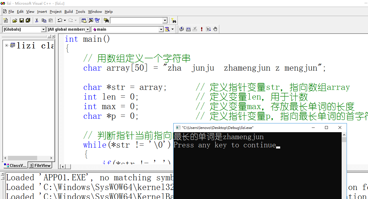This screenshot has height=199, width=368.
Task: Run program with red exclamation icon
Action: (202, 29)
